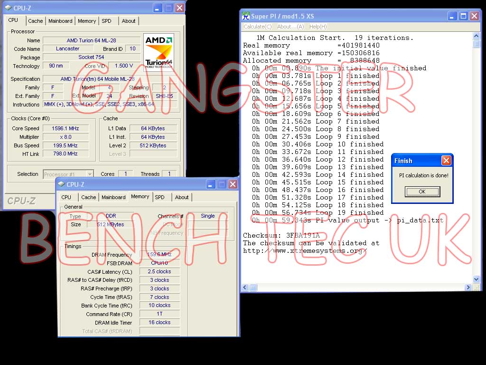486x365 pixels.
Task: Click the Threads count field
Action: pyautogui.click(x=169, y=174)
